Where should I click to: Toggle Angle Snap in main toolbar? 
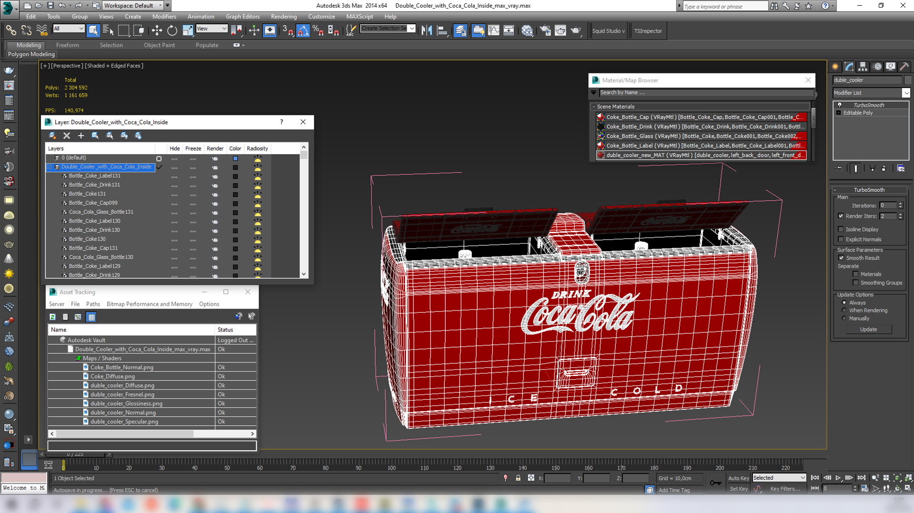(x=303, y=30)
